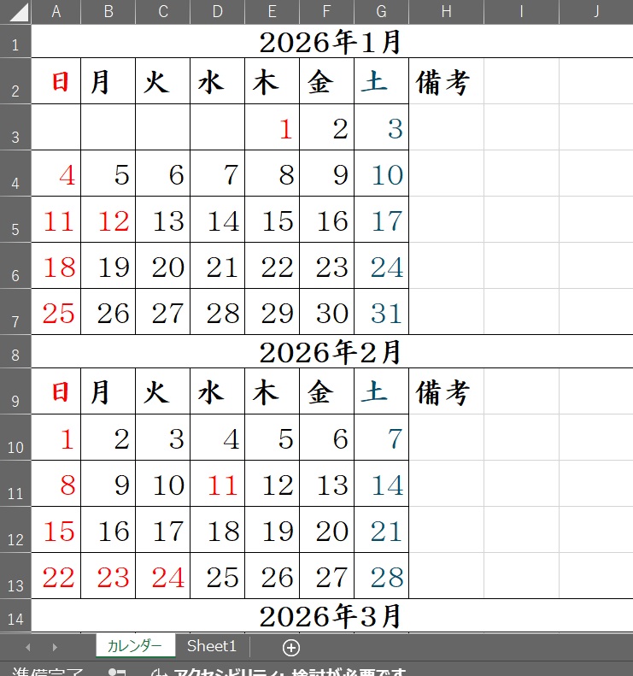Click the Select All corner triangle
633x676 pixels.
click(x=15, y=12)
